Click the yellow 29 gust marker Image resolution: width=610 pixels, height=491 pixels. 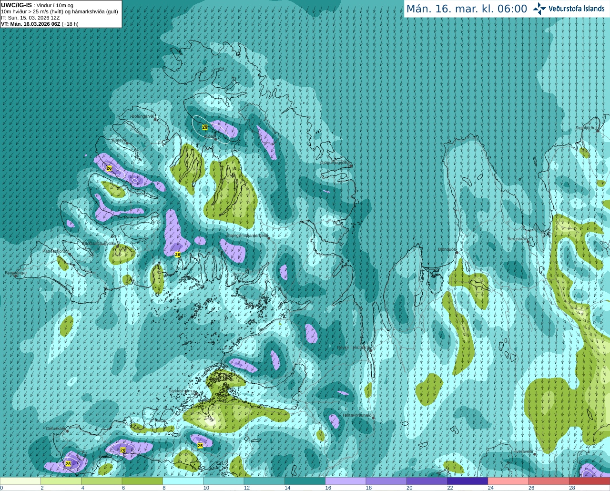[205, 127]
